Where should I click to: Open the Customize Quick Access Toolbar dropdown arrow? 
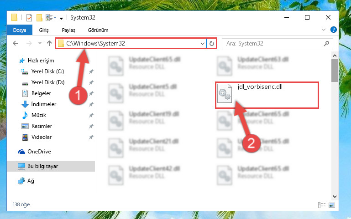[61, 18]
